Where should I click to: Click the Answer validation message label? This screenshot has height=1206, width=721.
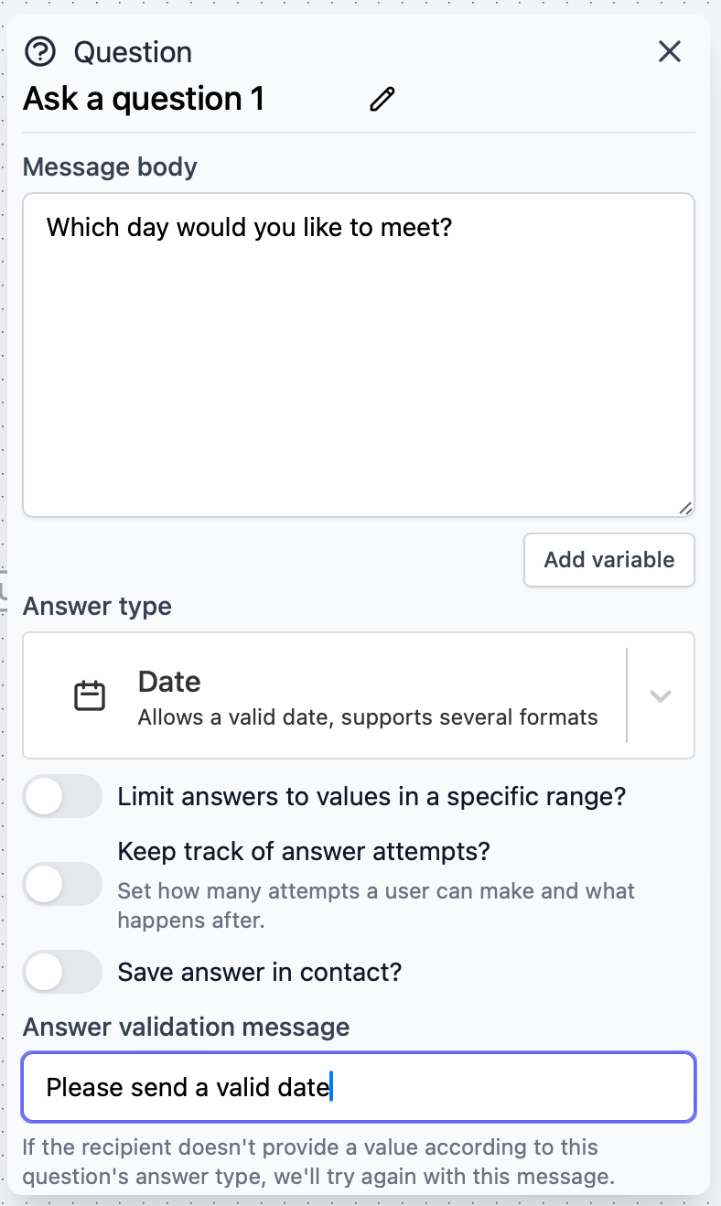(x=186, y=1027)
